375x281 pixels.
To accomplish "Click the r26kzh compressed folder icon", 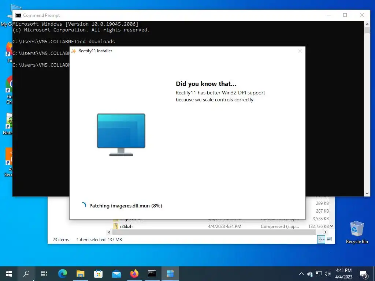I will (116, 226).
